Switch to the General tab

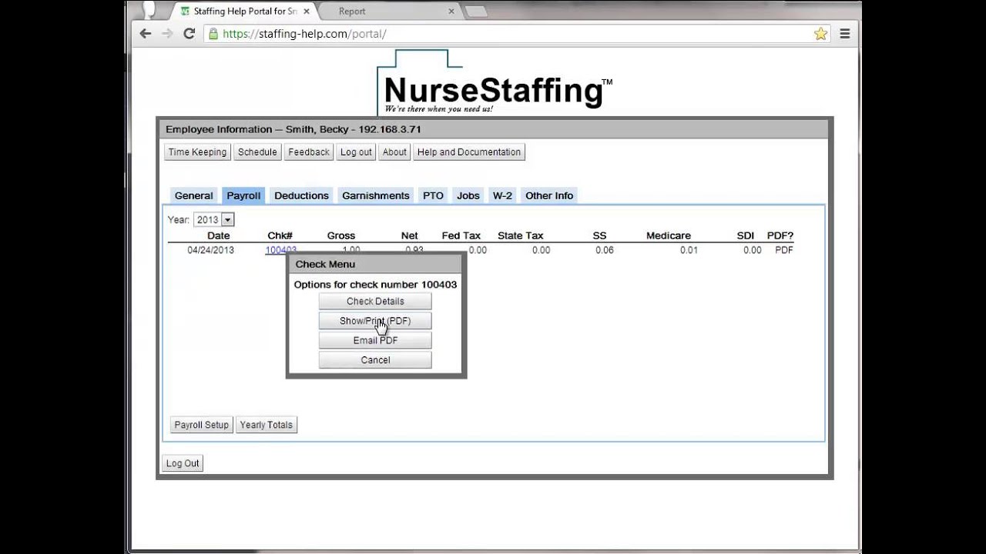(x=193, y=195)
